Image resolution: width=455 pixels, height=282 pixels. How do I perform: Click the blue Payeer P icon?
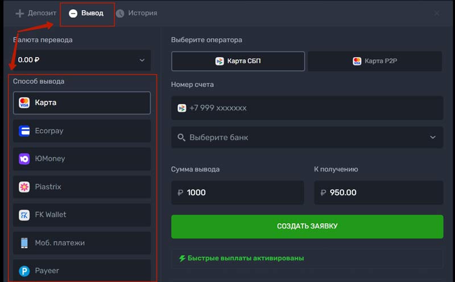click(x=24, y=271)
